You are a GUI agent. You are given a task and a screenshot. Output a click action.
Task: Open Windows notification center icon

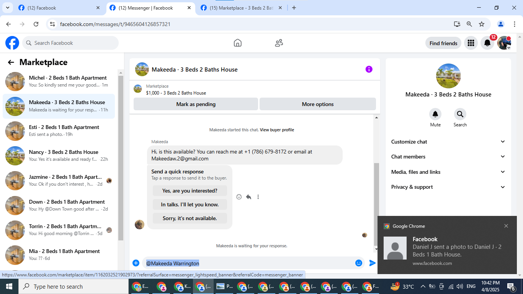click(x=511, y=286)
